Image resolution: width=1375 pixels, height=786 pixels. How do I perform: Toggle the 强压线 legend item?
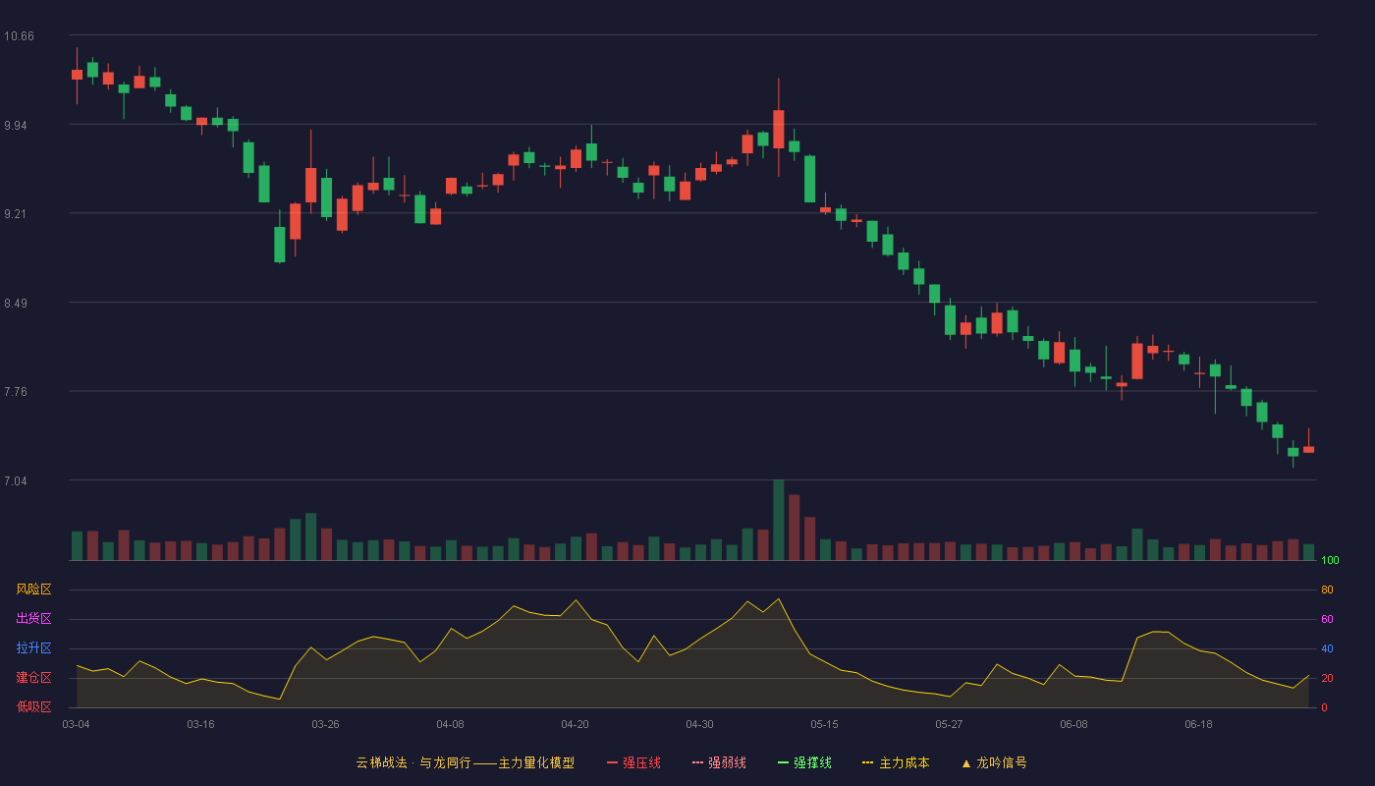633,762
